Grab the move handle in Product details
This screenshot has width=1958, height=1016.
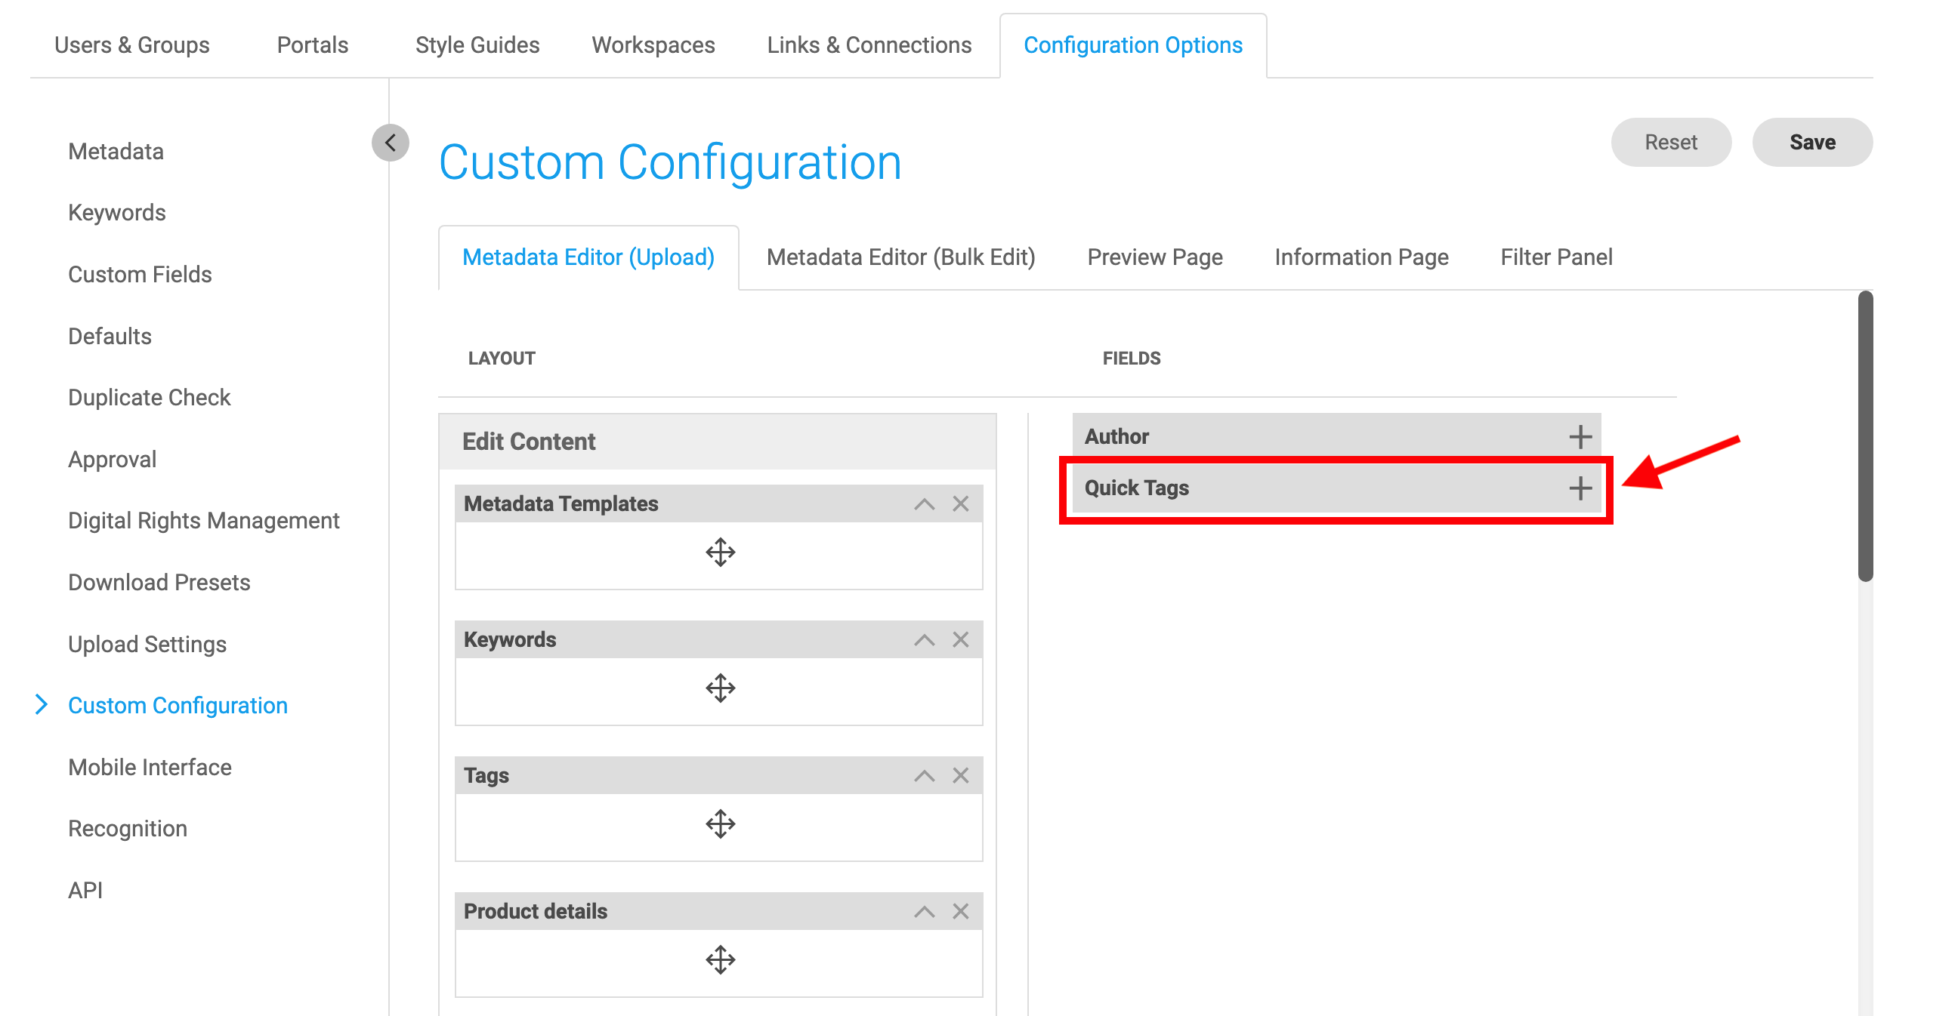tap(719, 959)
